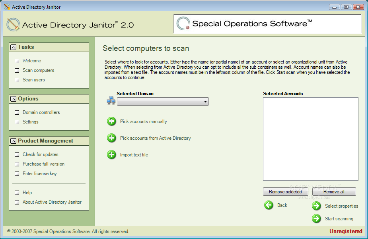Click the Remove selected button
The width and height of the screenshot is (368, 239).
tap(285, 192)
